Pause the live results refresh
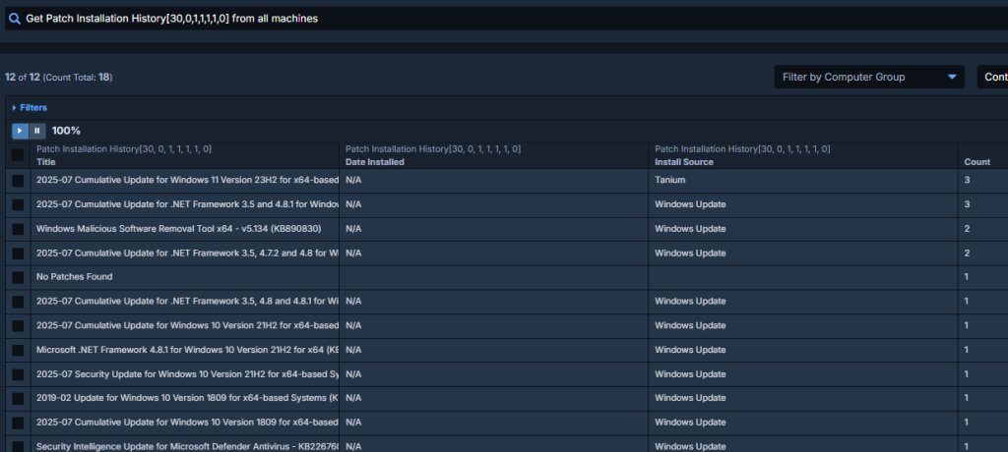This screenshot has height=452, width=1008. pos(37,130)
